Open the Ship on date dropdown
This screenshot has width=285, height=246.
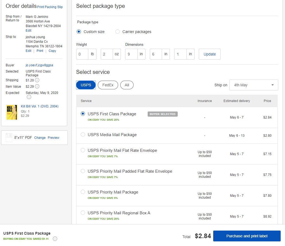coord(254,85)
